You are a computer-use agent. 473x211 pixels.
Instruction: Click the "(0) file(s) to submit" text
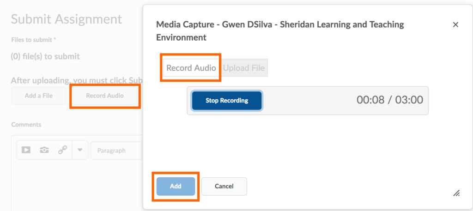click(x=45, y=56)
